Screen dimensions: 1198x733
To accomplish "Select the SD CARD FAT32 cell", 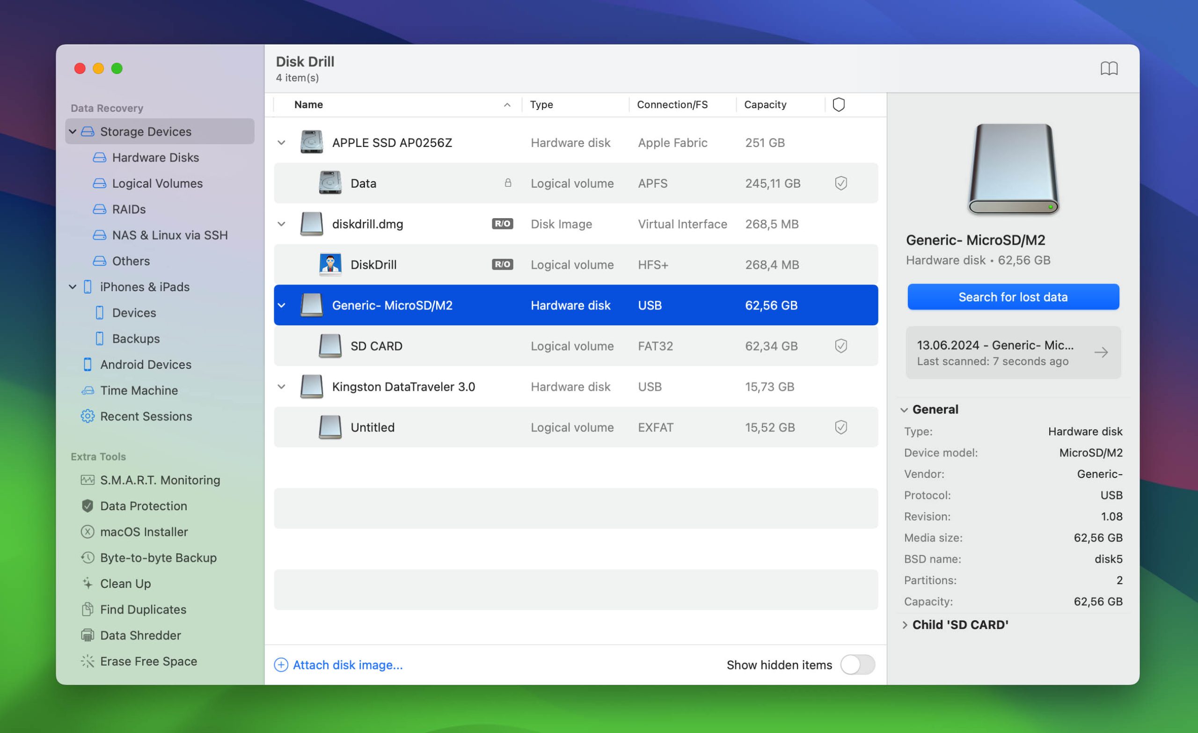I will [656, 346].
